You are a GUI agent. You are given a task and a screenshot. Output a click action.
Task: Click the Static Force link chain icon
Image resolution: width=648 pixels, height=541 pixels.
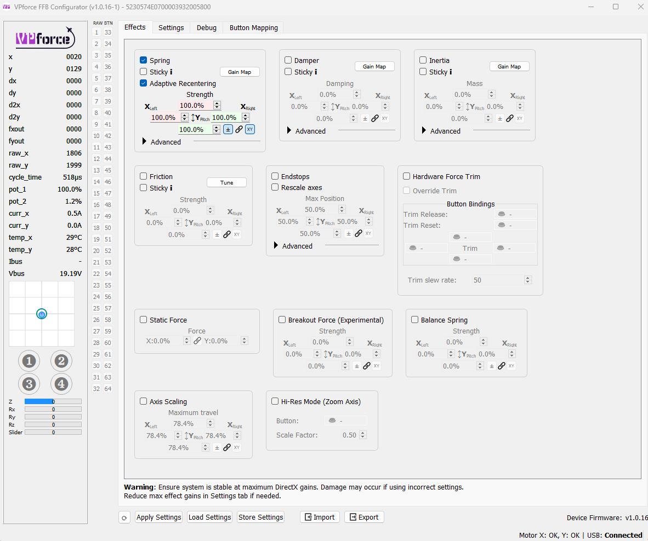(x=197, y=341)
